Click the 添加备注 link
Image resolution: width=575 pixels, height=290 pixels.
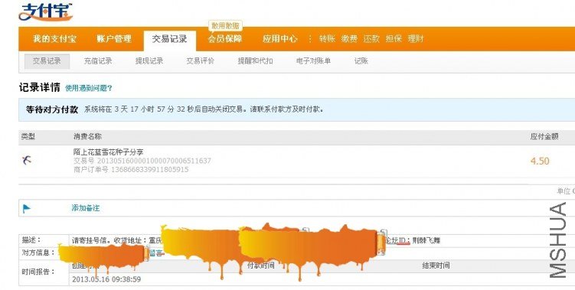point(86,208)
